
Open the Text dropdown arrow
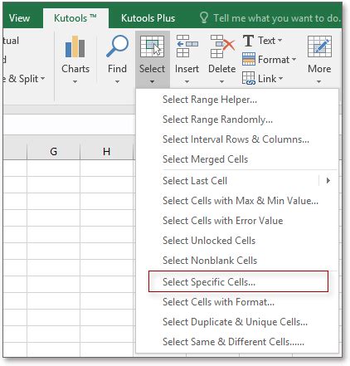280,41
